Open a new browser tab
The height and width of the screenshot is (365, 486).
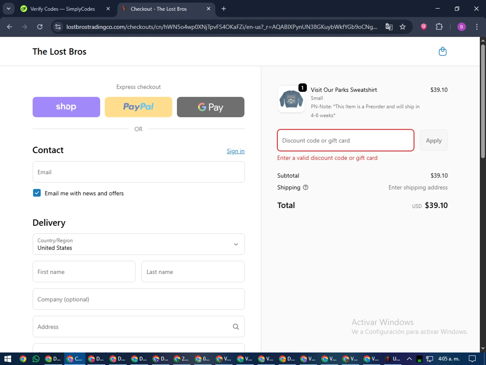click(x=224, y=9)
